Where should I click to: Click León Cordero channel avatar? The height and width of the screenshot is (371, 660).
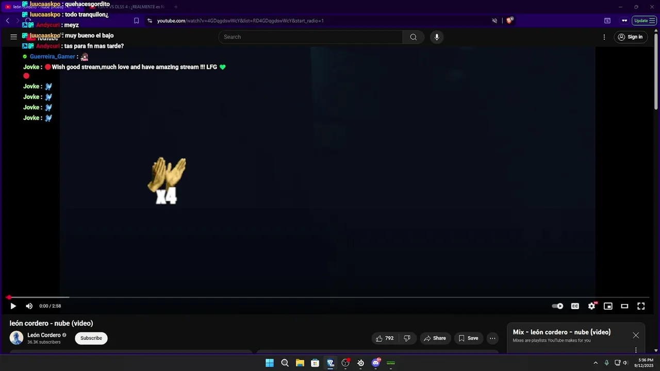point(16,338)
